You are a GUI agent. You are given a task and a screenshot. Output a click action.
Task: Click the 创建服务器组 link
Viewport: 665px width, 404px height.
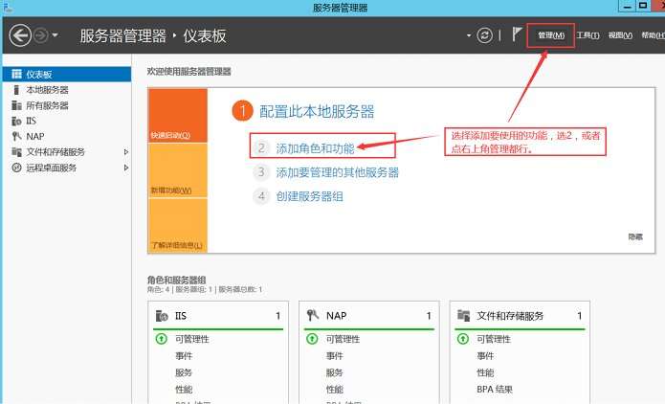pos(310,196)
